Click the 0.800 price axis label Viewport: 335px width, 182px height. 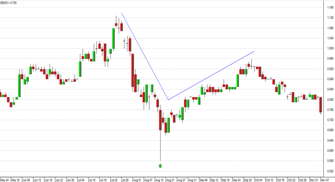(330, 100)
